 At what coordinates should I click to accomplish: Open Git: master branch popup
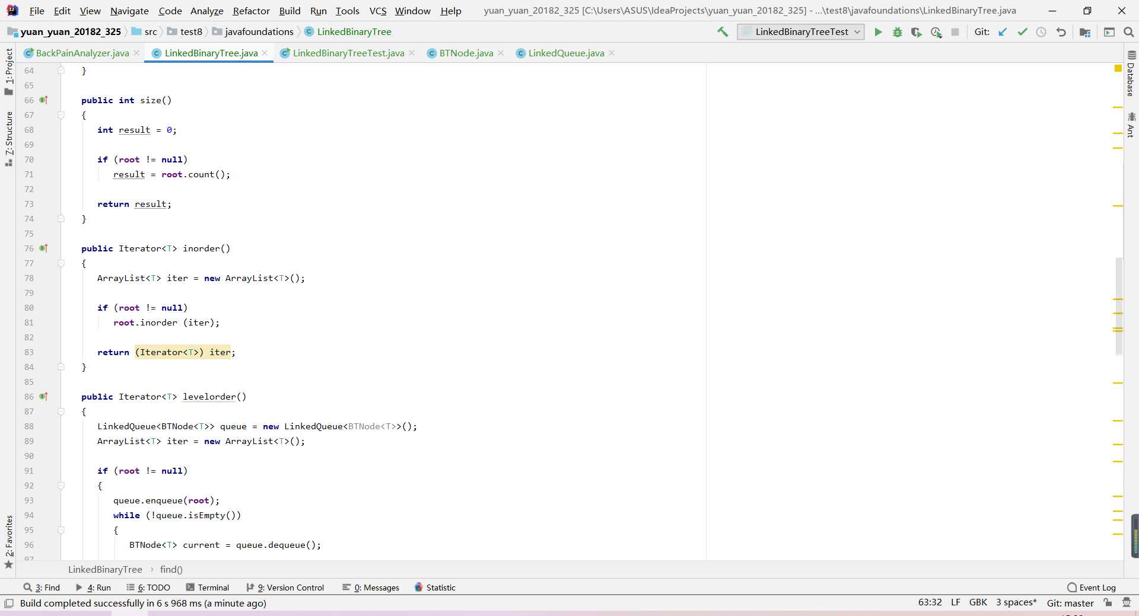pyautogui.click(x=1070, y=603)
